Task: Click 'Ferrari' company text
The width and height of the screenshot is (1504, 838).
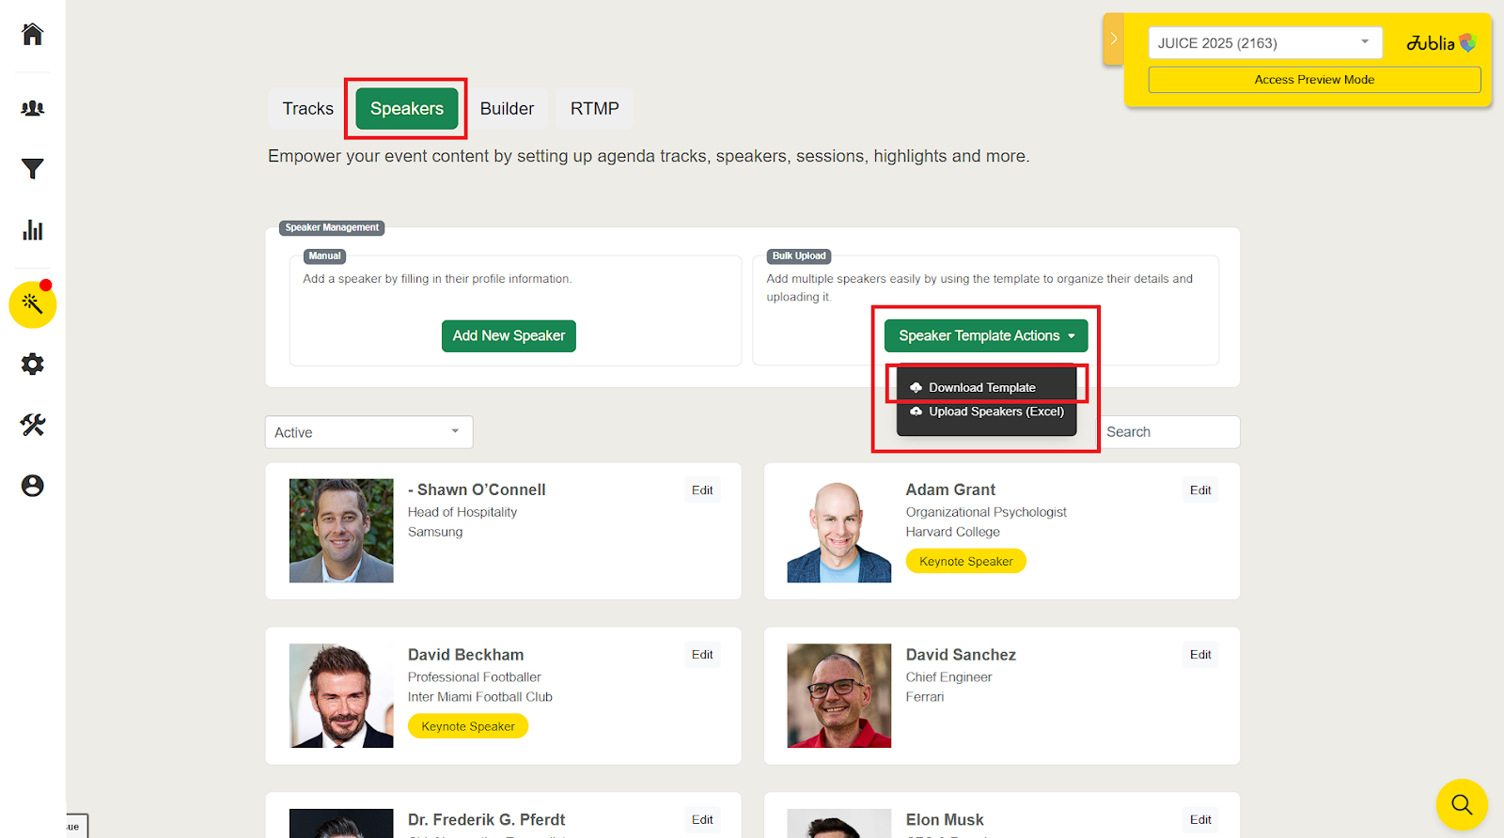Action: (925, 697)
